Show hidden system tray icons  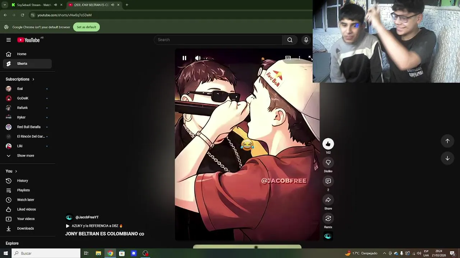385,253
